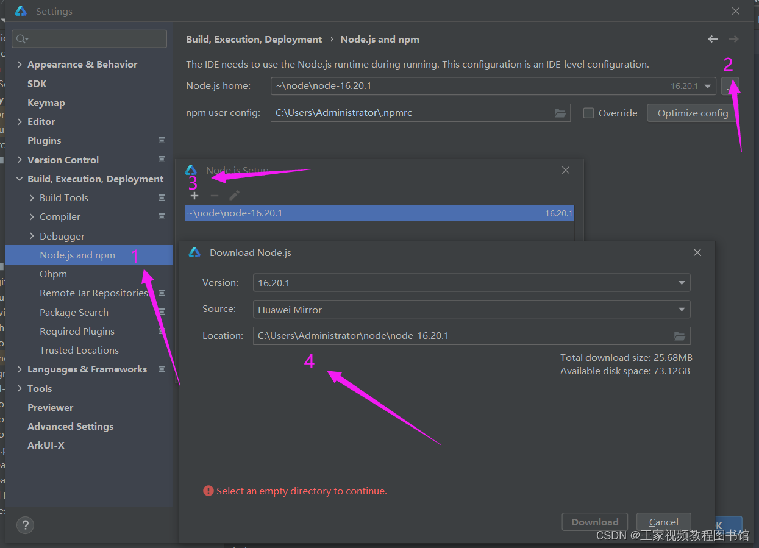Expand the Debugger subsection

click(x=32, y=237)
